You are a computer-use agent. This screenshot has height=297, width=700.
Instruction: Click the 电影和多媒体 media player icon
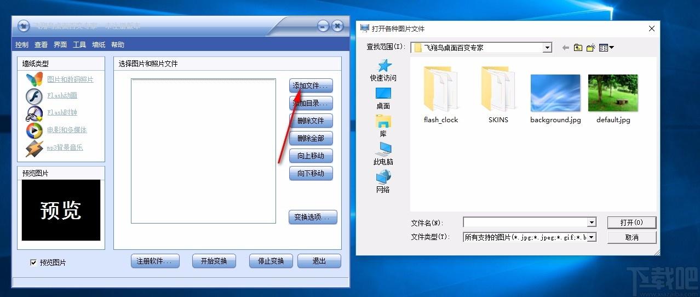click(35, 130)
